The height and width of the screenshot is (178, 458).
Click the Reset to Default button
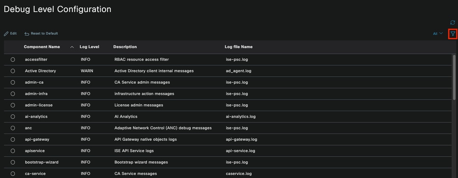pos(41,33)
